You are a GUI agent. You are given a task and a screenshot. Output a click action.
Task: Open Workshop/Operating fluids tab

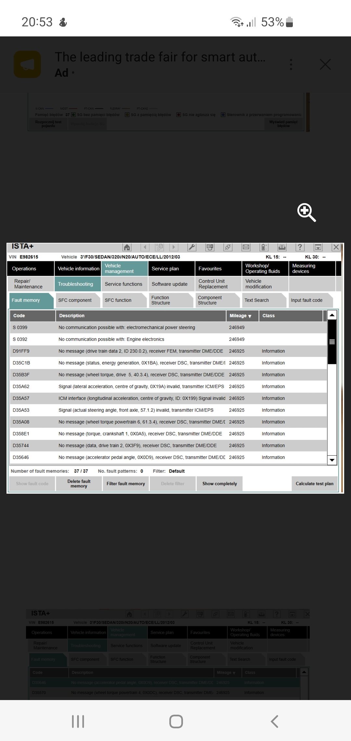tap(265, 269)
